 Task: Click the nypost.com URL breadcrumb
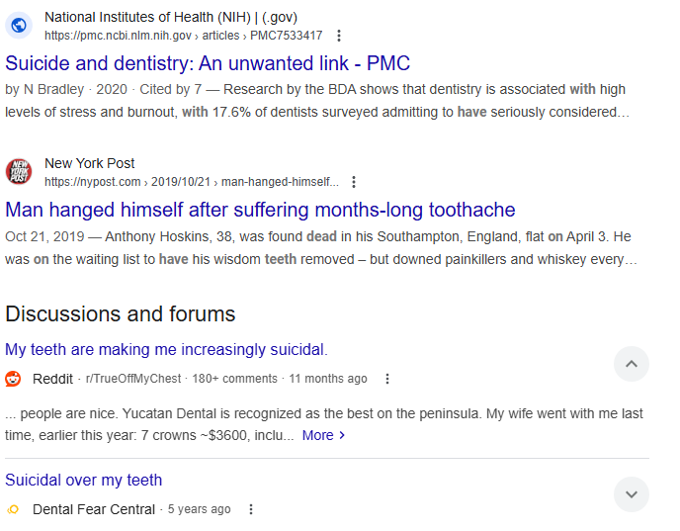click(192, 182)
